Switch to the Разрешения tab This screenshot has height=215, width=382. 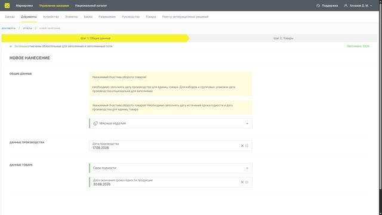(x=107, y=17)
